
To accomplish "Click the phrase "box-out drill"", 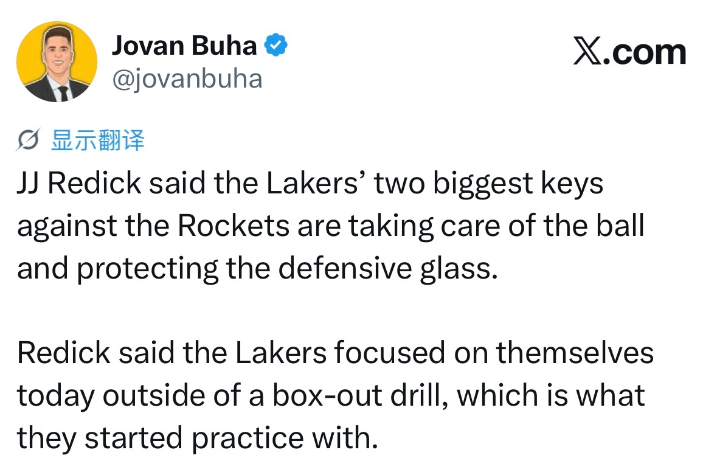I will tap(360, 395).
